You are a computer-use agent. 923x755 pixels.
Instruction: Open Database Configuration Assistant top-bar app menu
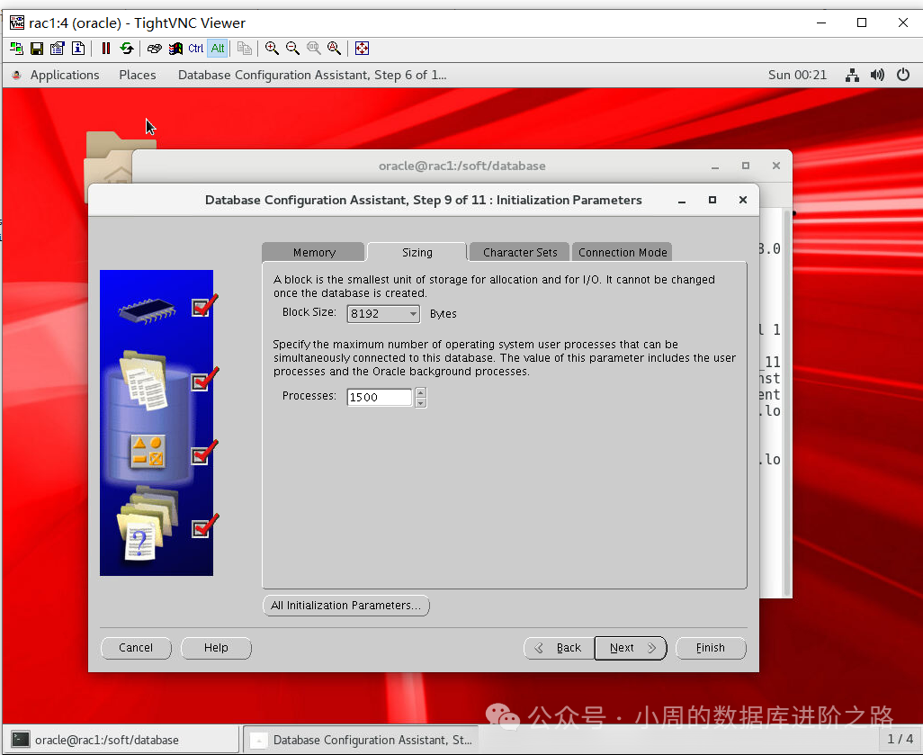coord(312,75)
